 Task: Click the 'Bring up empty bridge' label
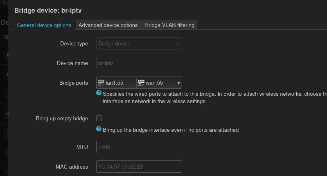(x=62, y=118)
